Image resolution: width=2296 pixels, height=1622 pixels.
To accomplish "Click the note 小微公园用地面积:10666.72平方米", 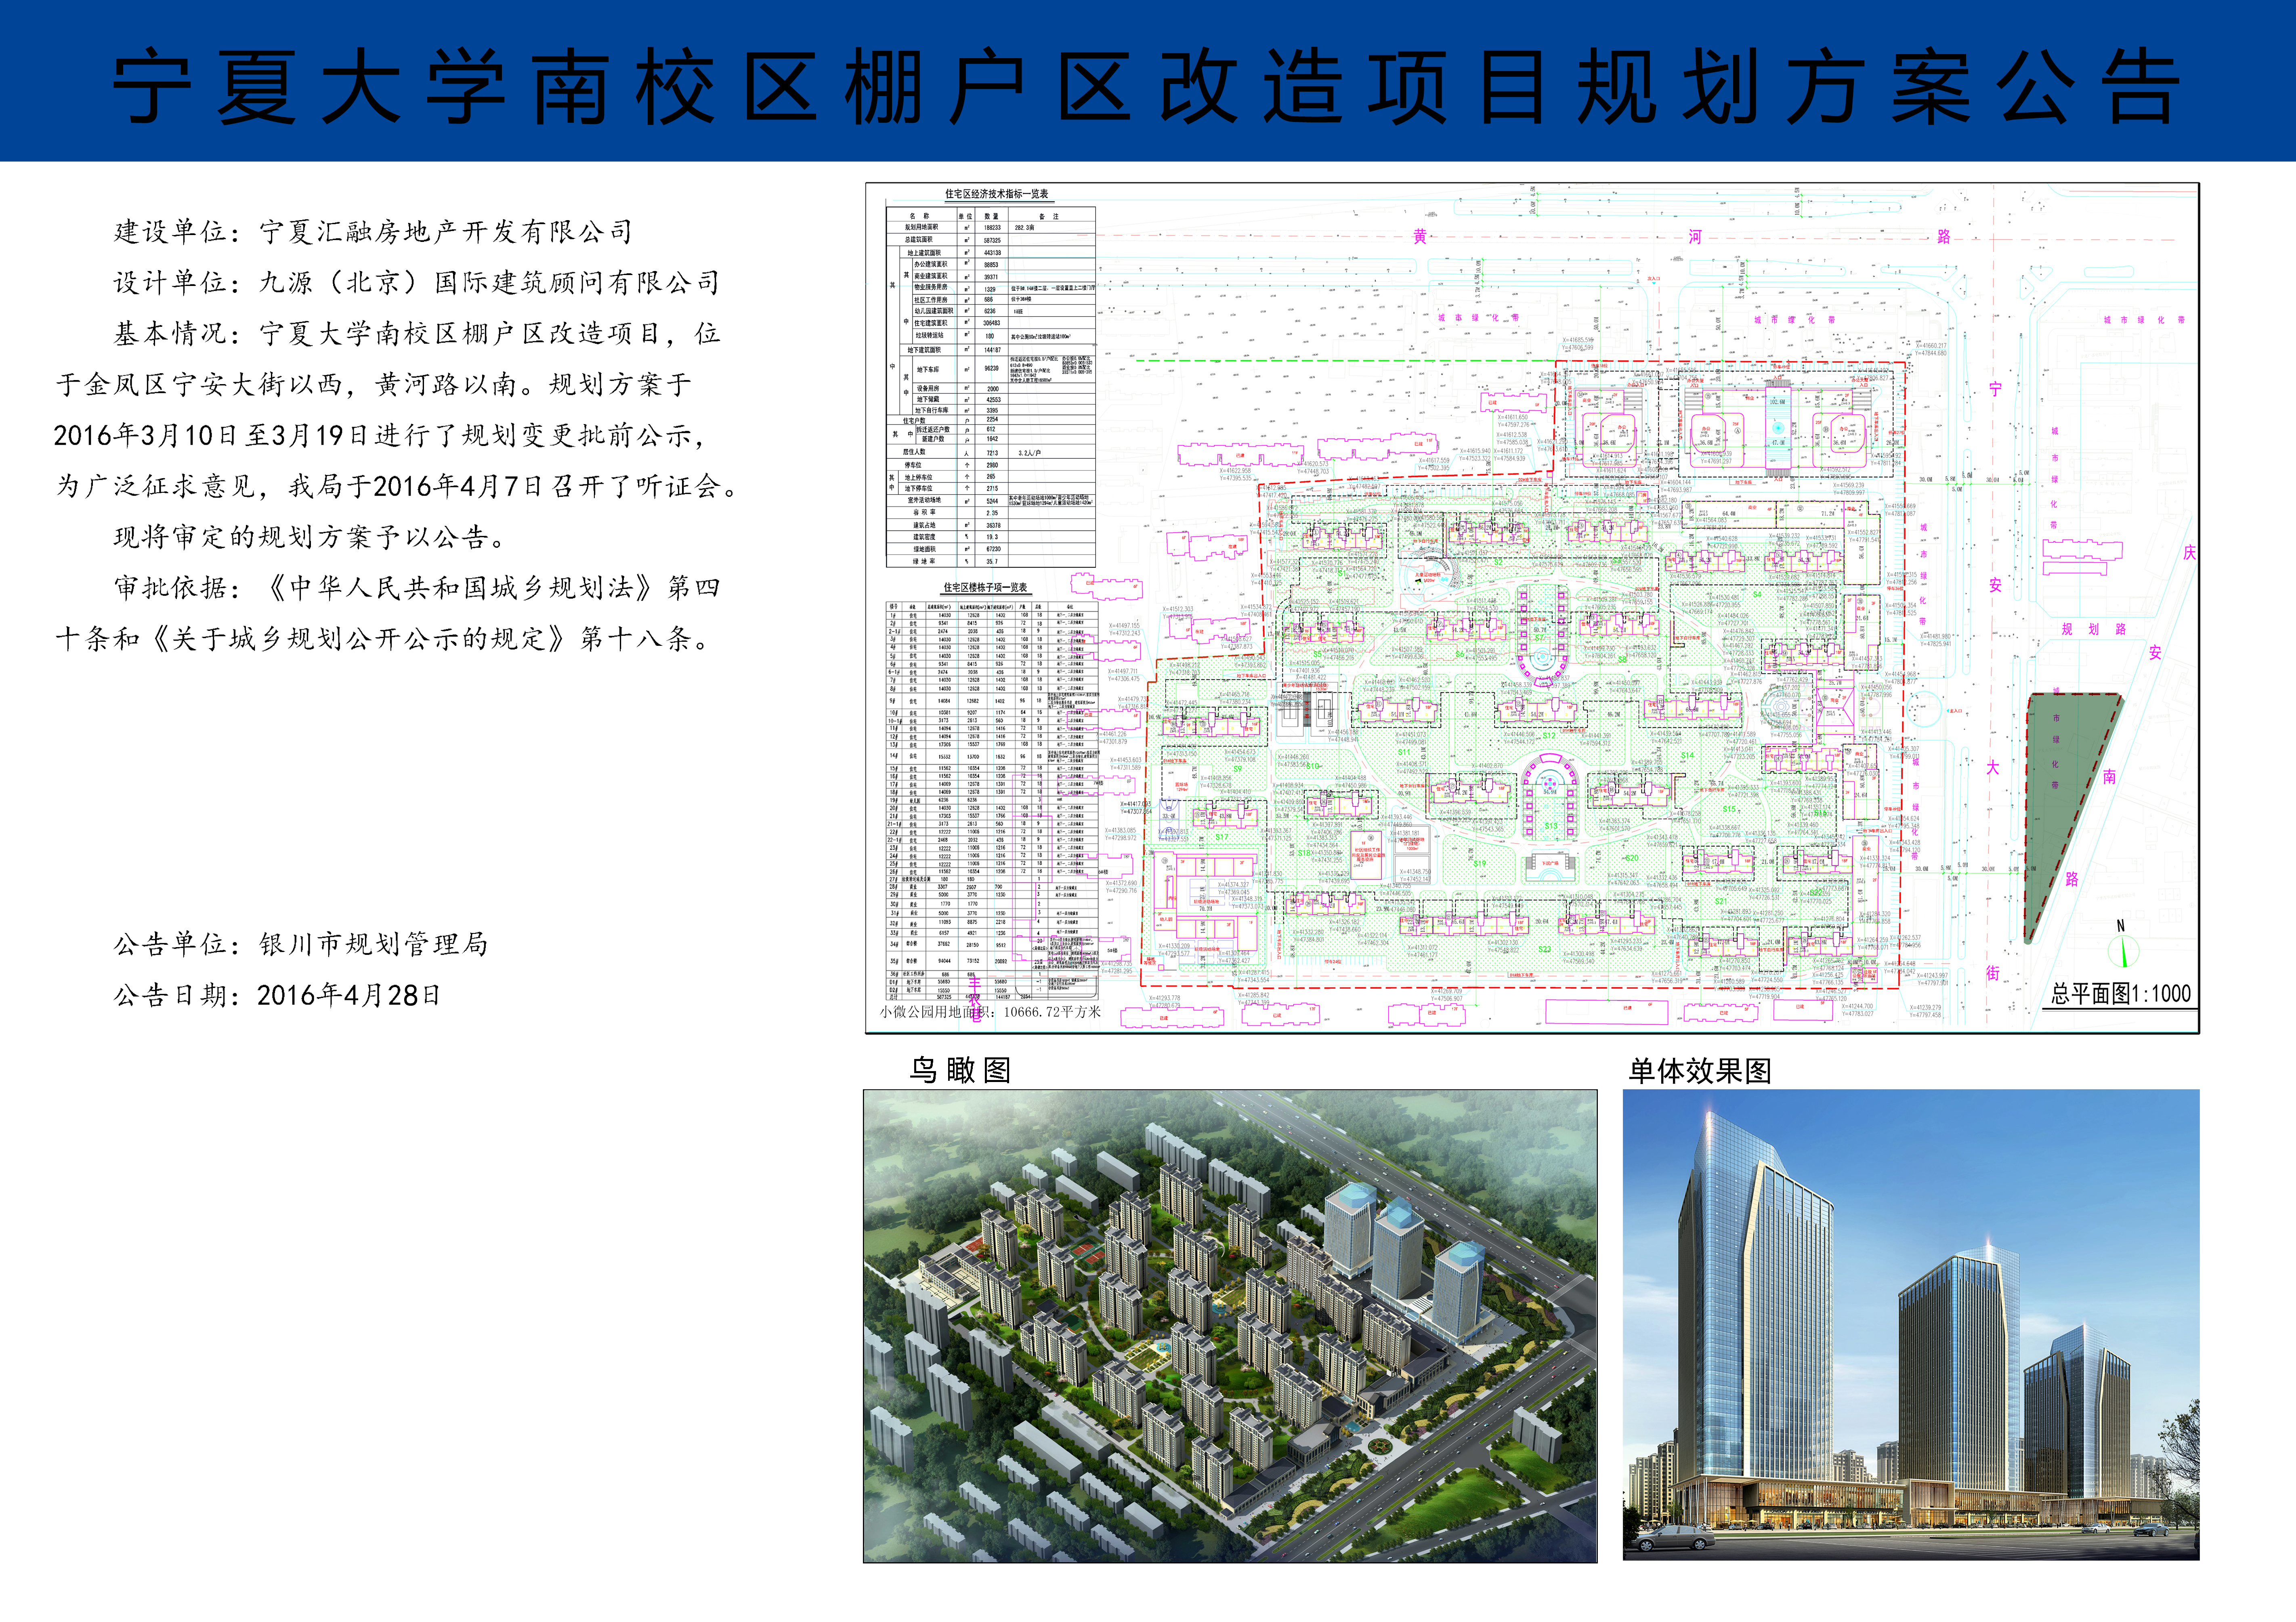I will click(x=990, y=1012).
